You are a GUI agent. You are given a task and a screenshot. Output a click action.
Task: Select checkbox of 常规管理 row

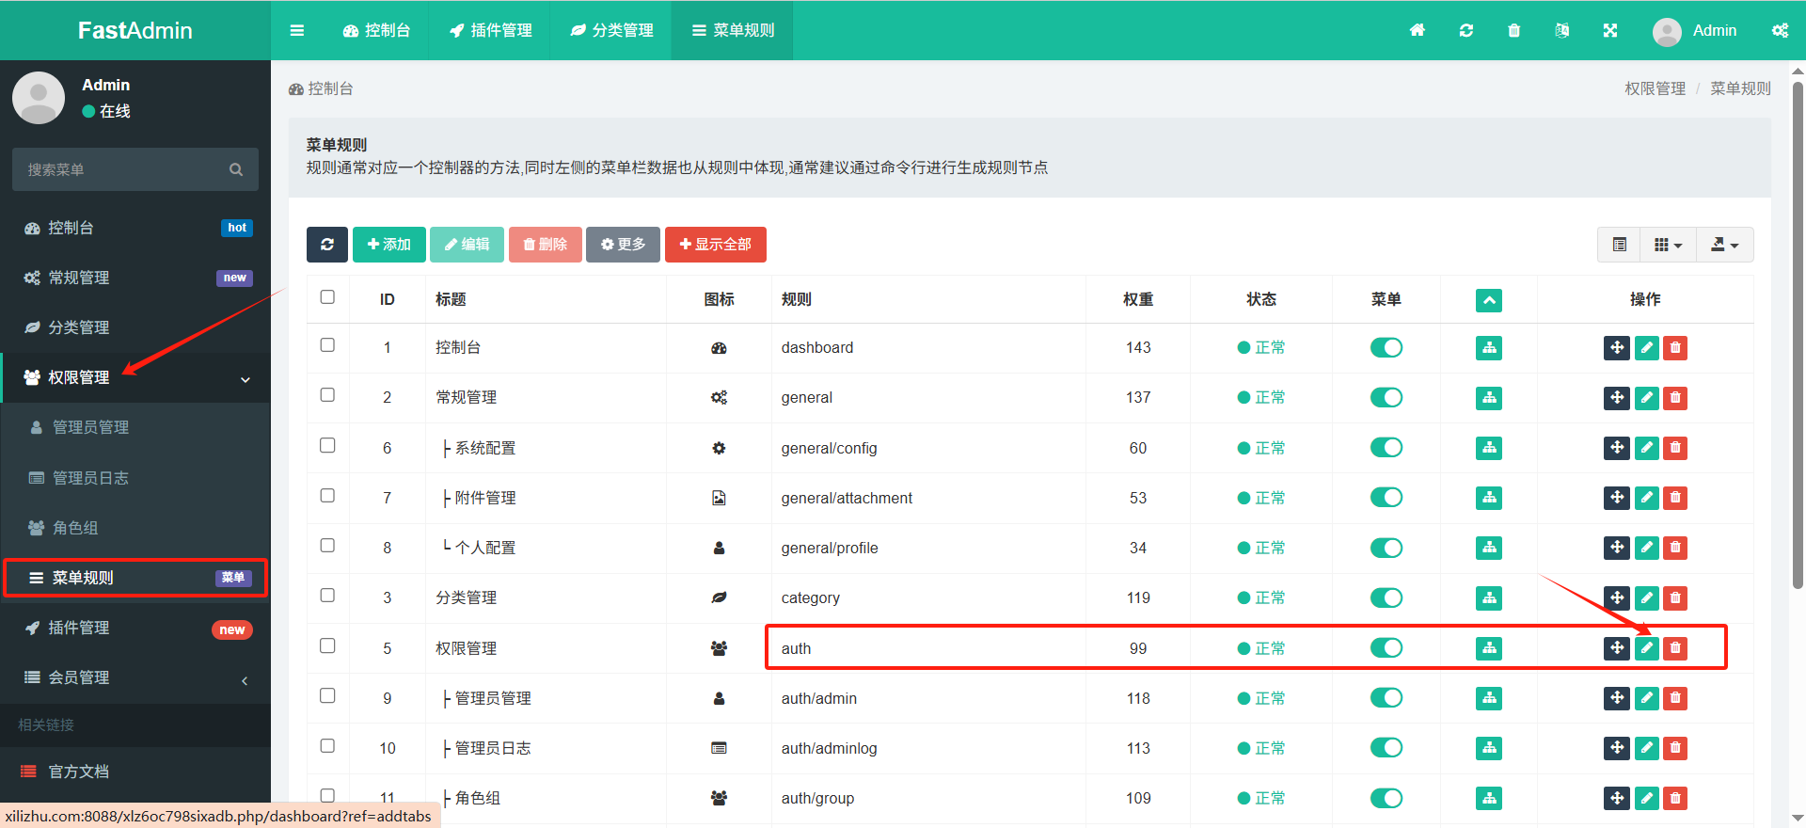[x=327, y=395]
